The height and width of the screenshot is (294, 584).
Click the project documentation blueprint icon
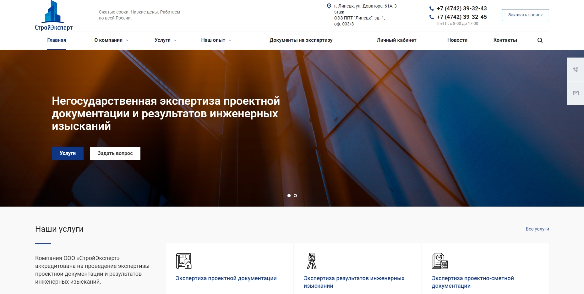[184, 261]
